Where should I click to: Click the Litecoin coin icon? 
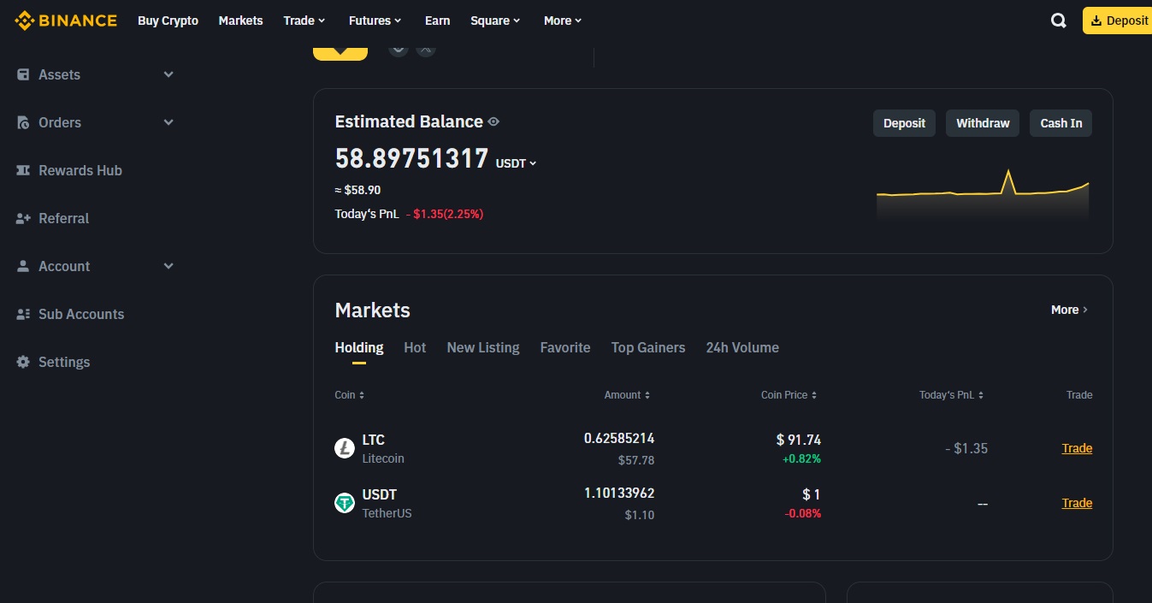345,448
